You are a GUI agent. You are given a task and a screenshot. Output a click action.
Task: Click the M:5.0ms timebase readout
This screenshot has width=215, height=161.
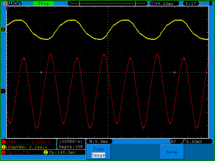point(99,141)
